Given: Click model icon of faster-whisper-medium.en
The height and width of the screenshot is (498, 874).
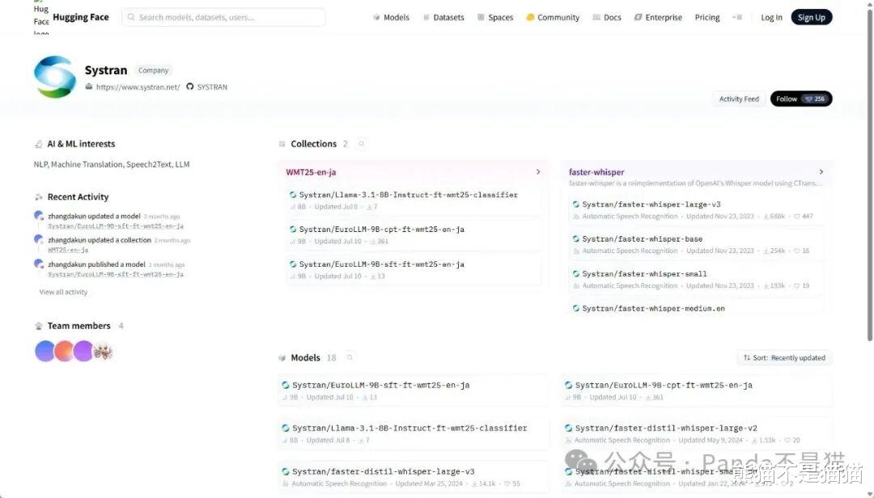Looking at the screenshot, I should pyautogui.click(x=576, y=309).
